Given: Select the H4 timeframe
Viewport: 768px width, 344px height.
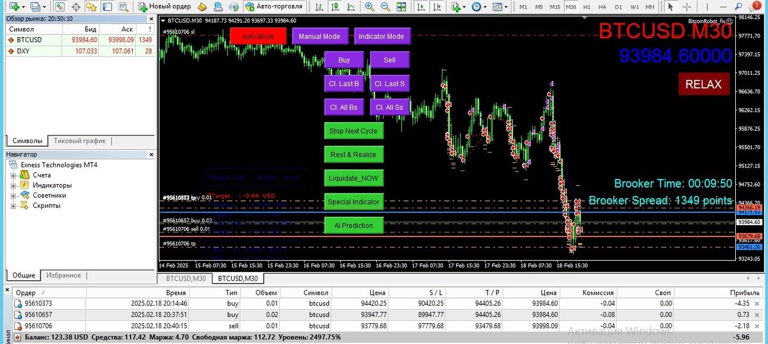Looking at the screenshot, I should 602,7.
